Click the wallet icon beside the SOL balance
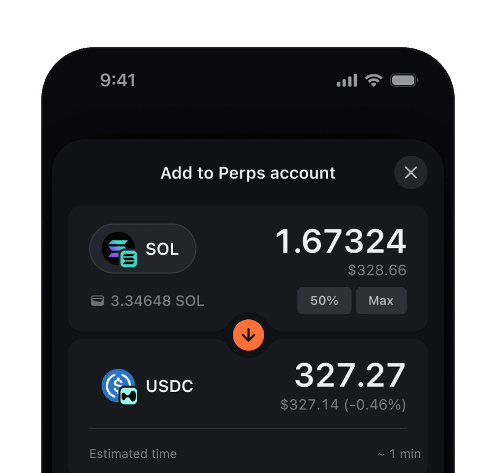 click(x=98, y=301)
